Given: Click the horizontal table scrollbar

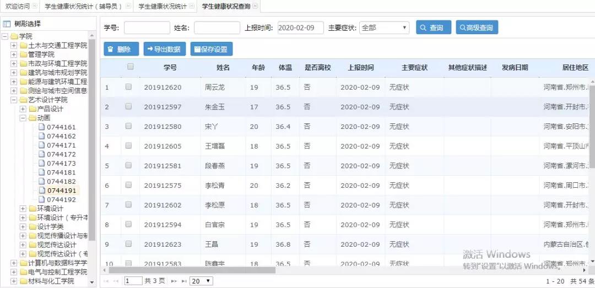Looking at the screenshot, I should pyautogui.click(x=193, y=270).
